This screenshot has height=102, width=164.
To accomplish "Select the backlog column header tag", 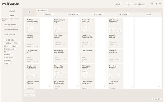I will tap(48, 14).
